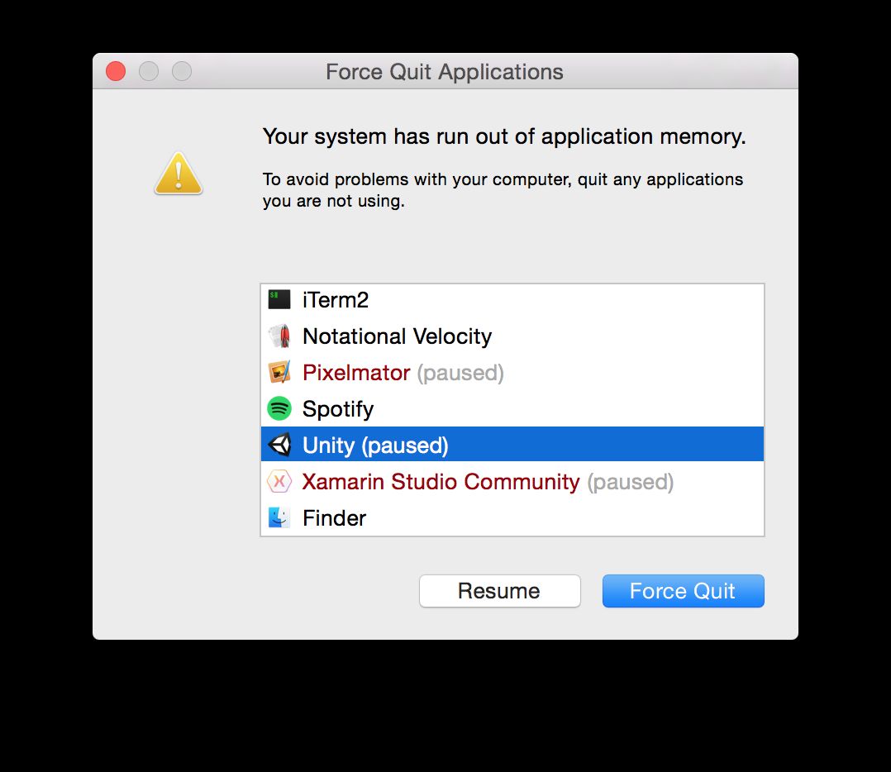Click the yellow warning triangle icon
This screenshot has height=772, width=891.
pos(179,174)
